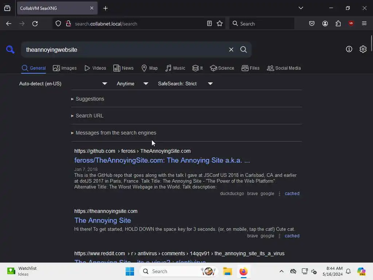Open the list all tabs chevron
Image resolution: width=373 pixels, height=280 pixels.
[301, 8]
